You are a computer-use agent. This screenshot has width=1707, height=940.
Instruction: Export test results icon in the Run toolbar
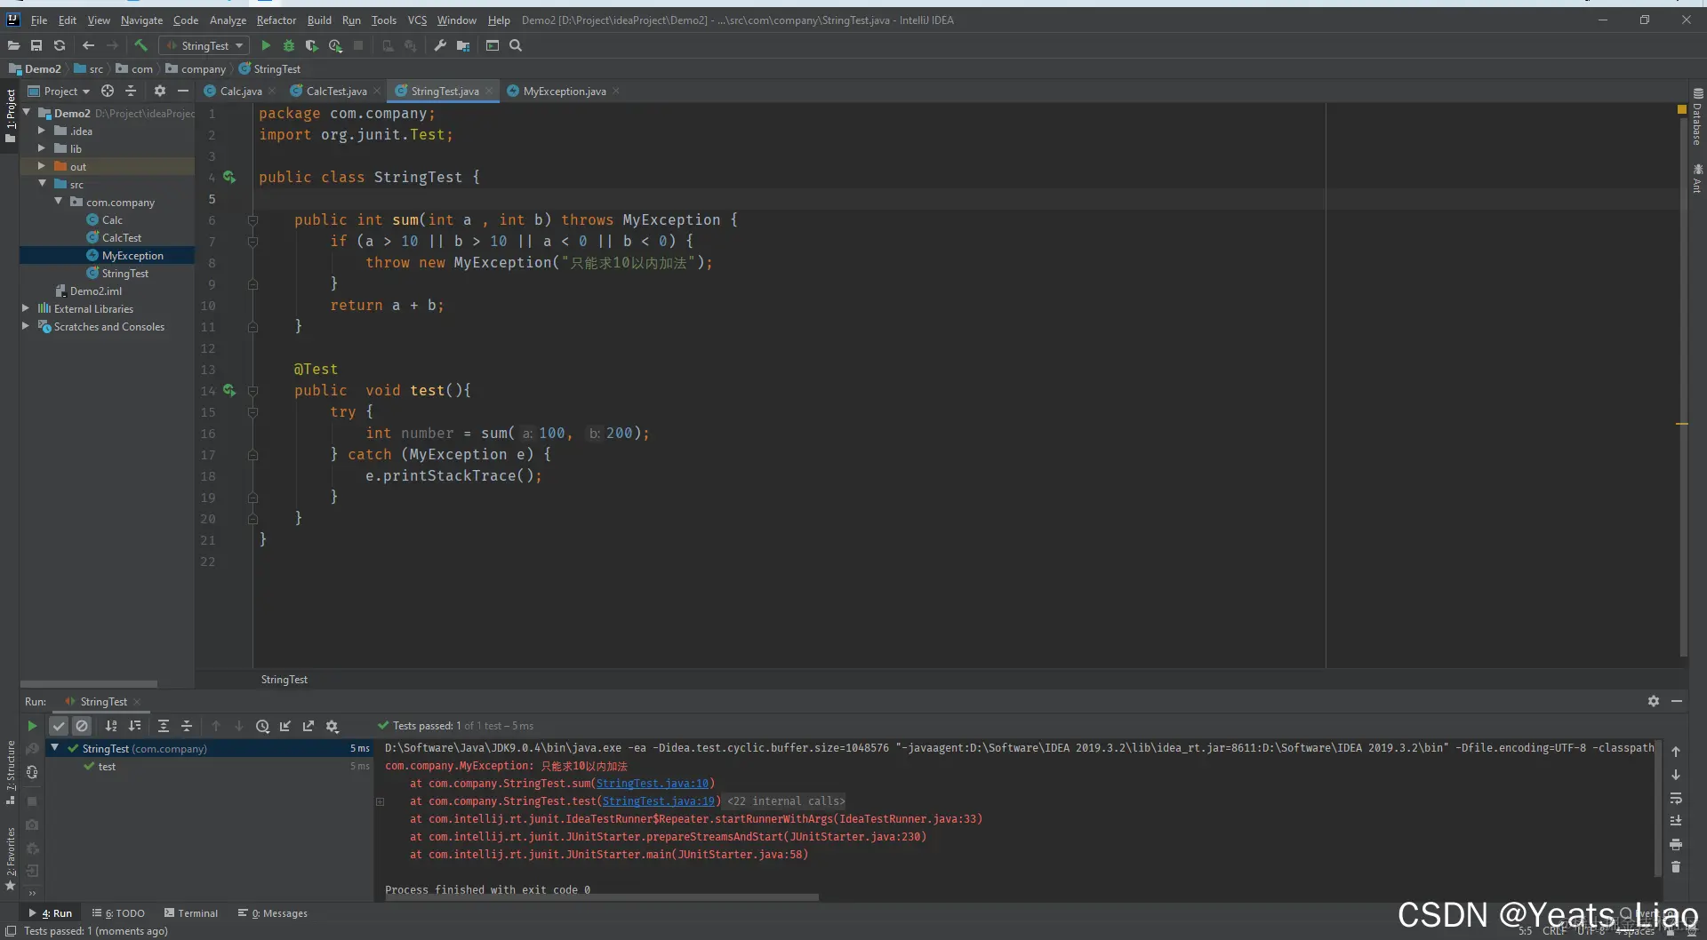tap(309, 726)
